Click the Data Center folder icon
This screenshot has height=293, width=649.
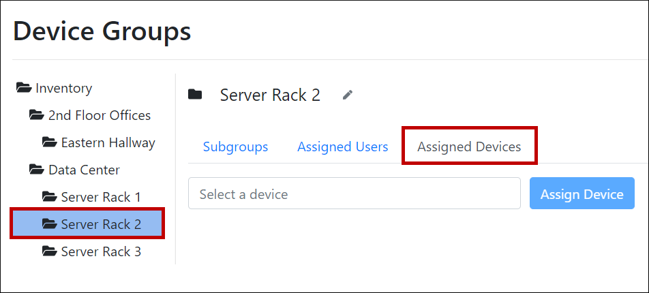click(37, 170)
